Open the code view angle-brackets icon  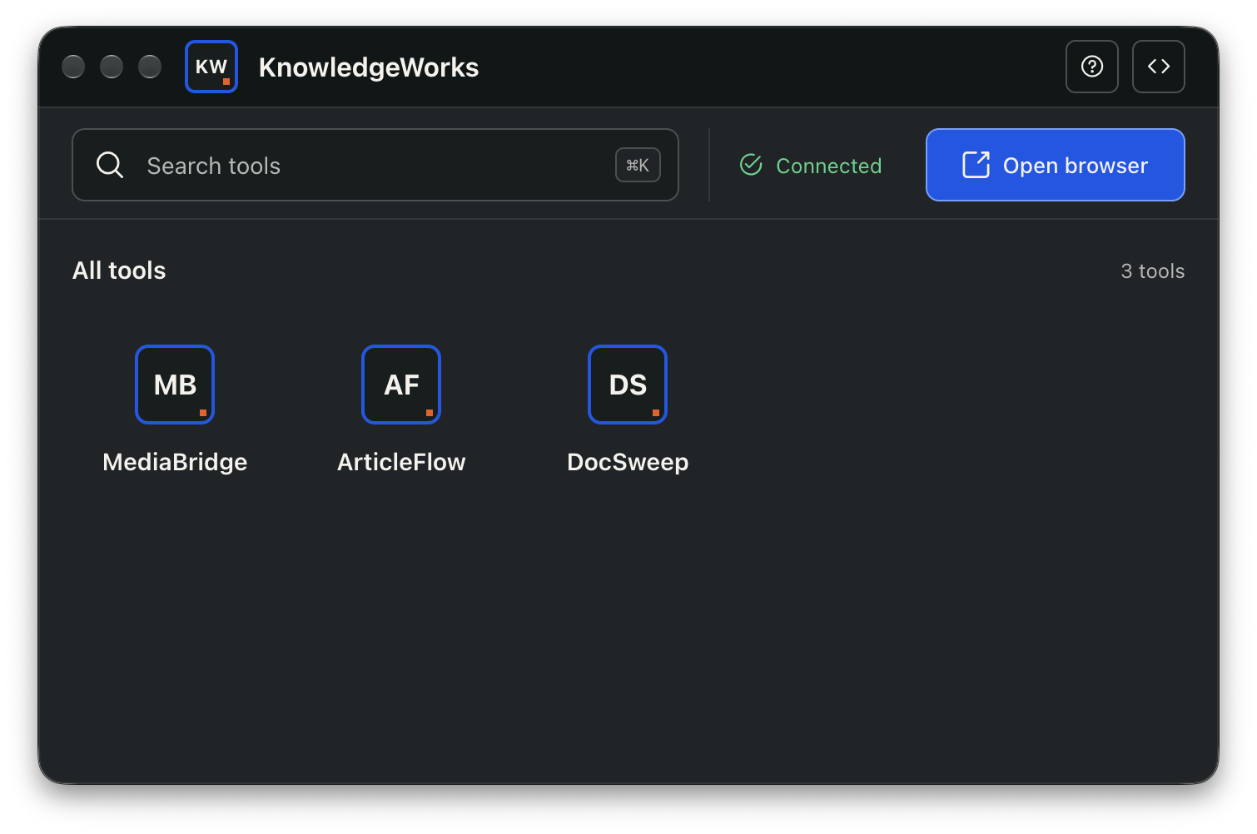click(x=1159, y=67)
